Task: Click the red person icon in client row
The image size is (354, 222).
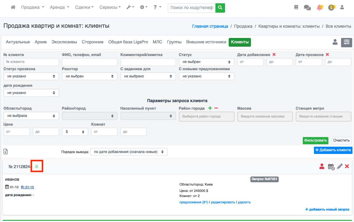Action: point(322,166)
